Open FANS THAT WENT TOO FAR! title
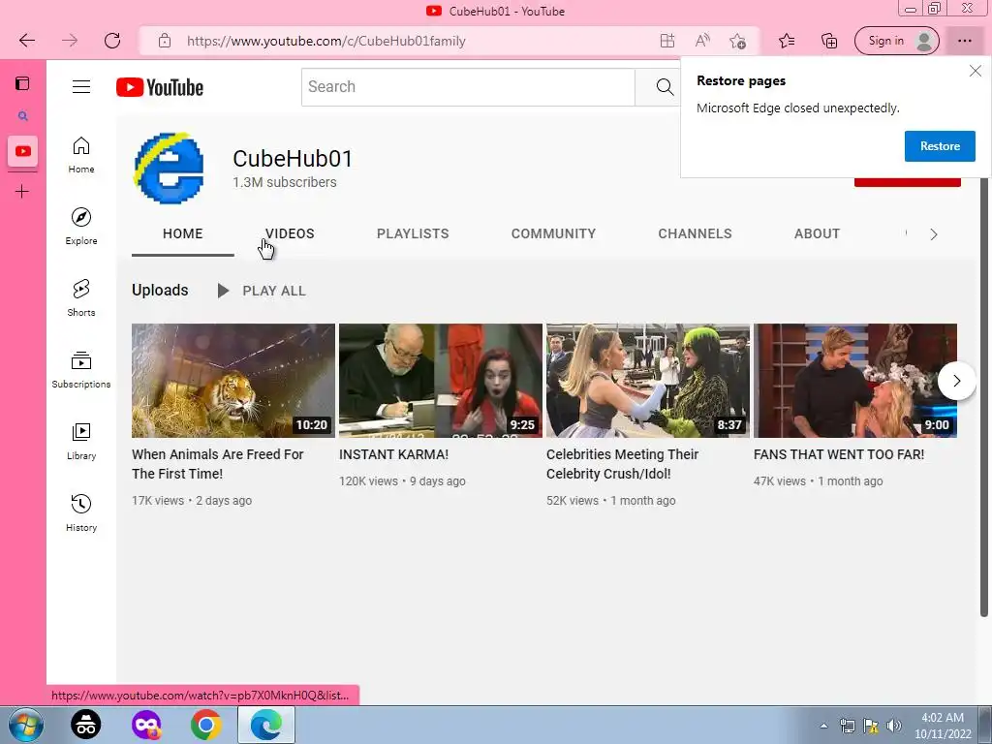Screen dimensions: 992x744 coord(839,454)
